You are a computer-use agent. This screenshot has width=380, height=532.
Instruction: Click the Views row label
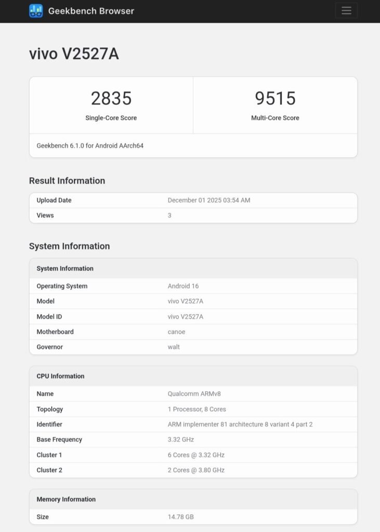[x=45, y=215]
